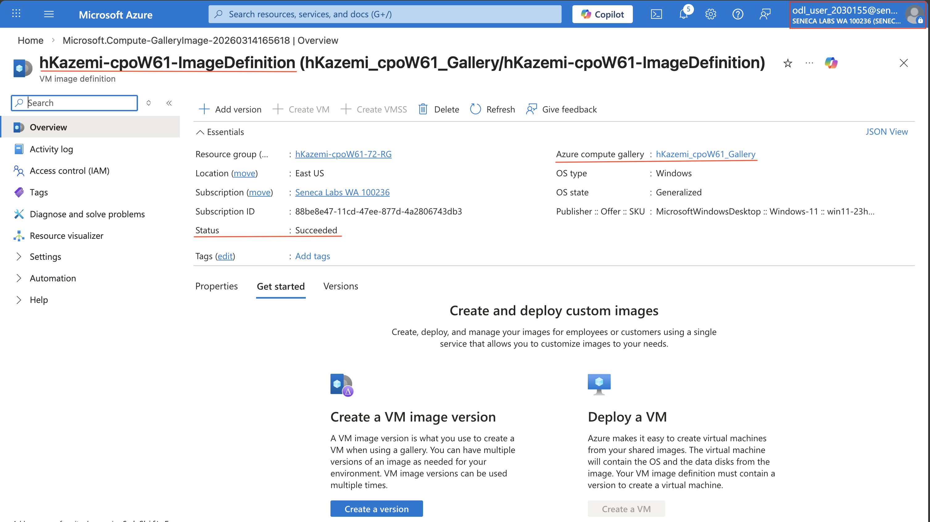Click the Create a VM image version icon
The width and height of the screenshot is (930, 522).
coord(342,385)
